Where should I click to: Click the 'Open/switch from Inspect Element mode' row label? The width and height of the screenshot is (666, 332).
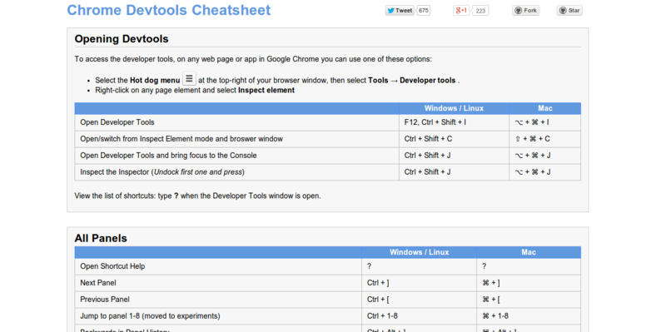click(181, 139)
